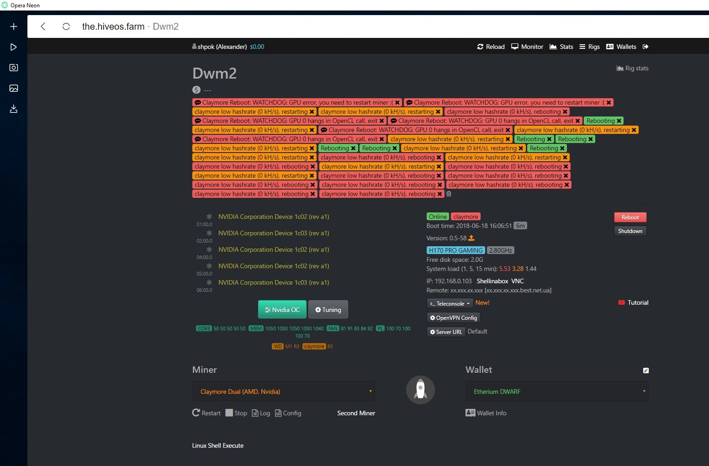Open Rig stats link
Screen dimensions: 709x466
(632, 68)
